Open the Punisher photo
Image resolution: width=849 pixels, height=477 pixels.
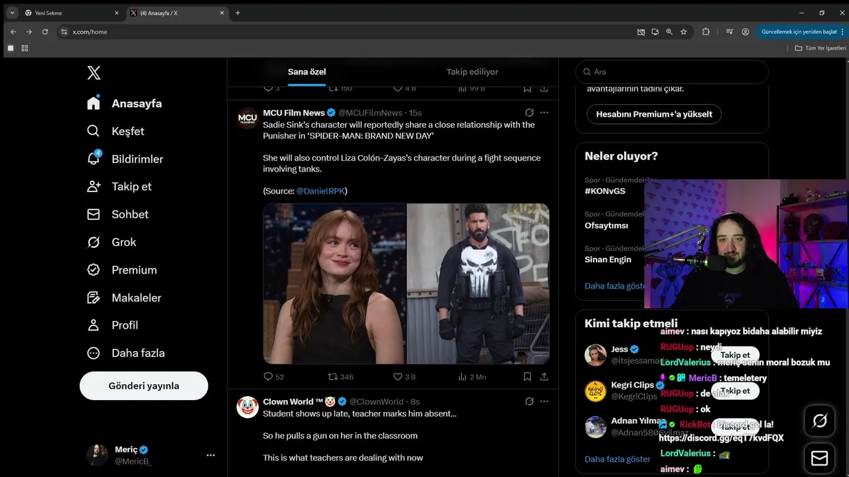pos(478,284)
